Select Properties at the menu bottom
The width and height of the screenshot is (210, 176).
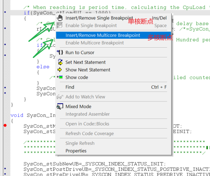click(x=113, y=151)
